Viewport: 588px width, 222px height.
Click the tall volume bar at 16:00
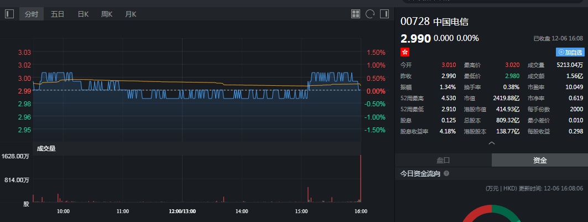[x=361, y=180]
